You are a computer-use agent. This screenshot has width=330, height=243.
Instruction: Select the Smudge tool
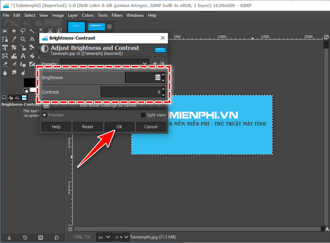pyautogui.click(x=14, y=73)
